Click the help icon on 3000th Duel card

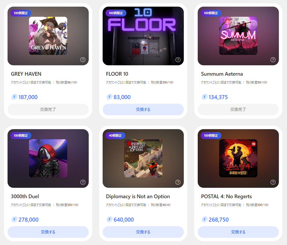click(x=83, y=182)
